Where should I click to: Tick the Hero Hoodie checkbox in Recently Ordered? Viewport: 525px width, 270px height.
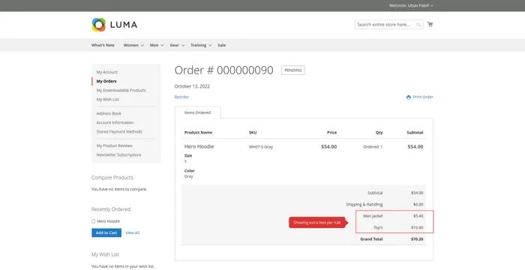coord(94,221)
